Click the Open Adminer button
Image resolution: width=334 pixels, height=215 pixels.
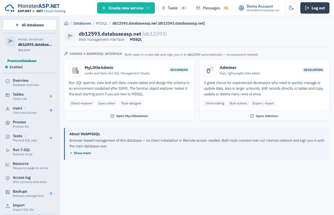[x=264, y=116]
